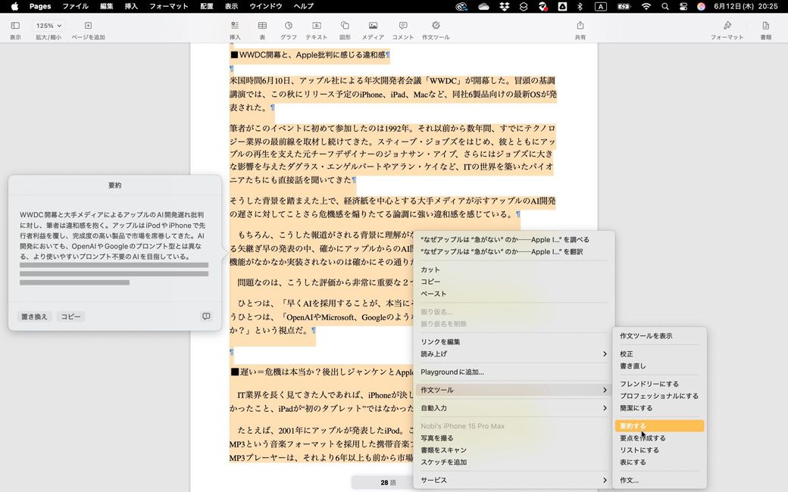Viewport: 788px width, 492px height.
Task: Choose コピー in context menu
Action: click(514, 282)
